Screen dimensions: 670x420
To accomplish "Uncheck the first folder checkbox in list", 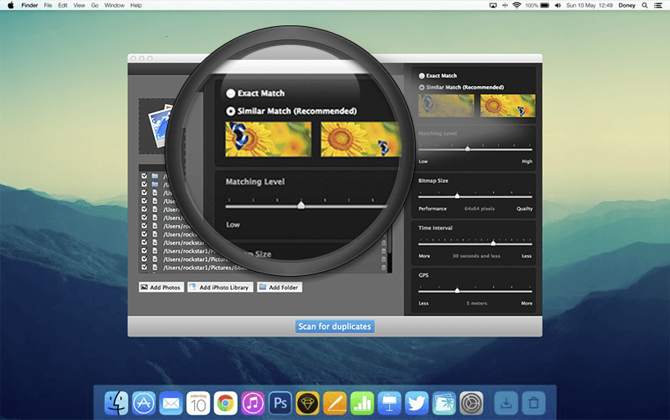I will coord(144,175).
